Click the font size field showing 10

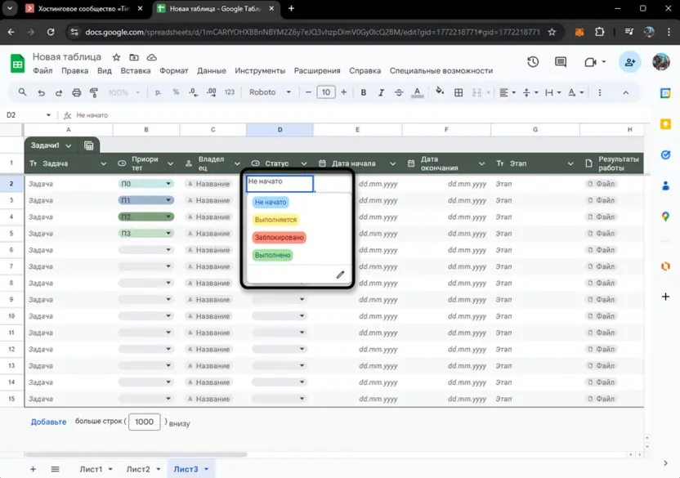[325, 92]
